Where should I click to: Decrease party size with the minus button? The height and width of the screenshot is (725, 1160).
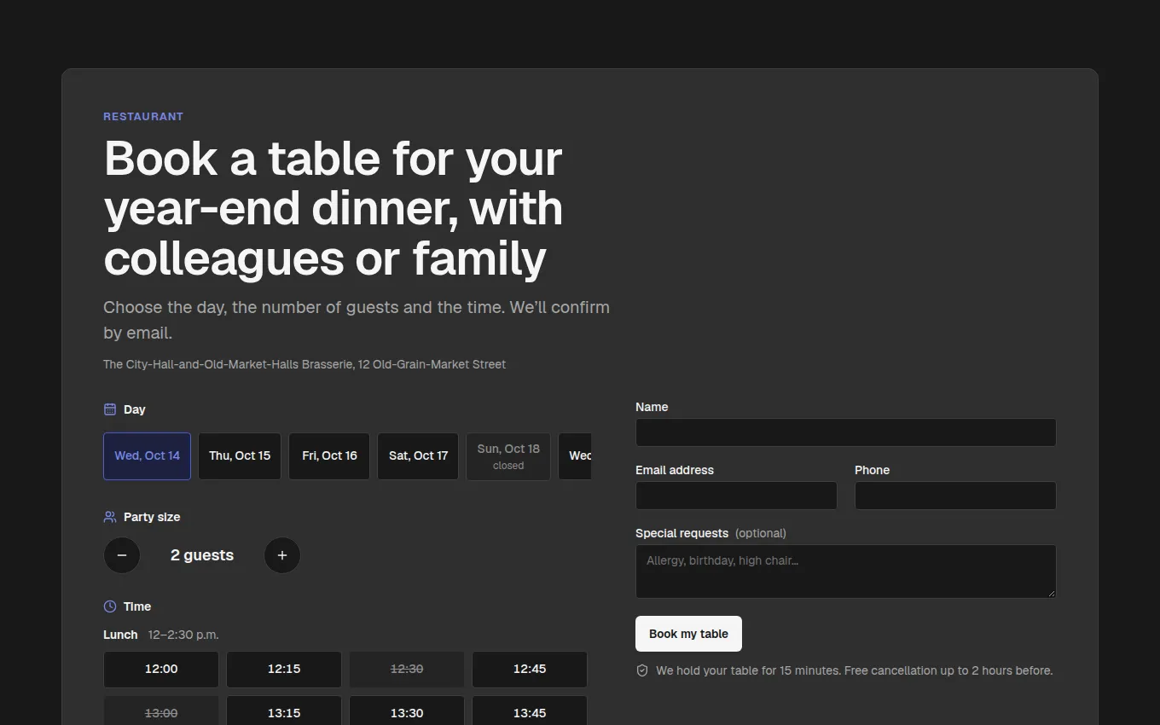pyautogui.click(x=122, y=555)
